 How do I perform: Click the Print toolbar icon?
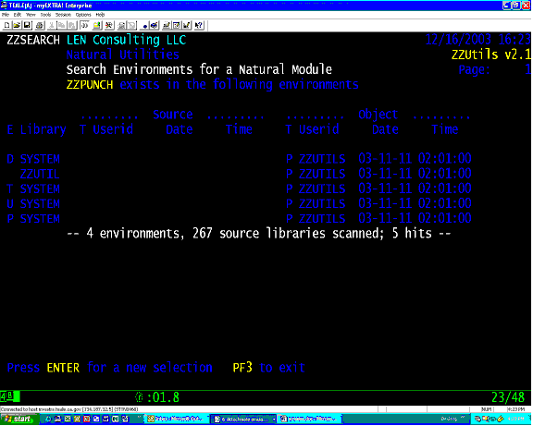click(x=40, y=26)
